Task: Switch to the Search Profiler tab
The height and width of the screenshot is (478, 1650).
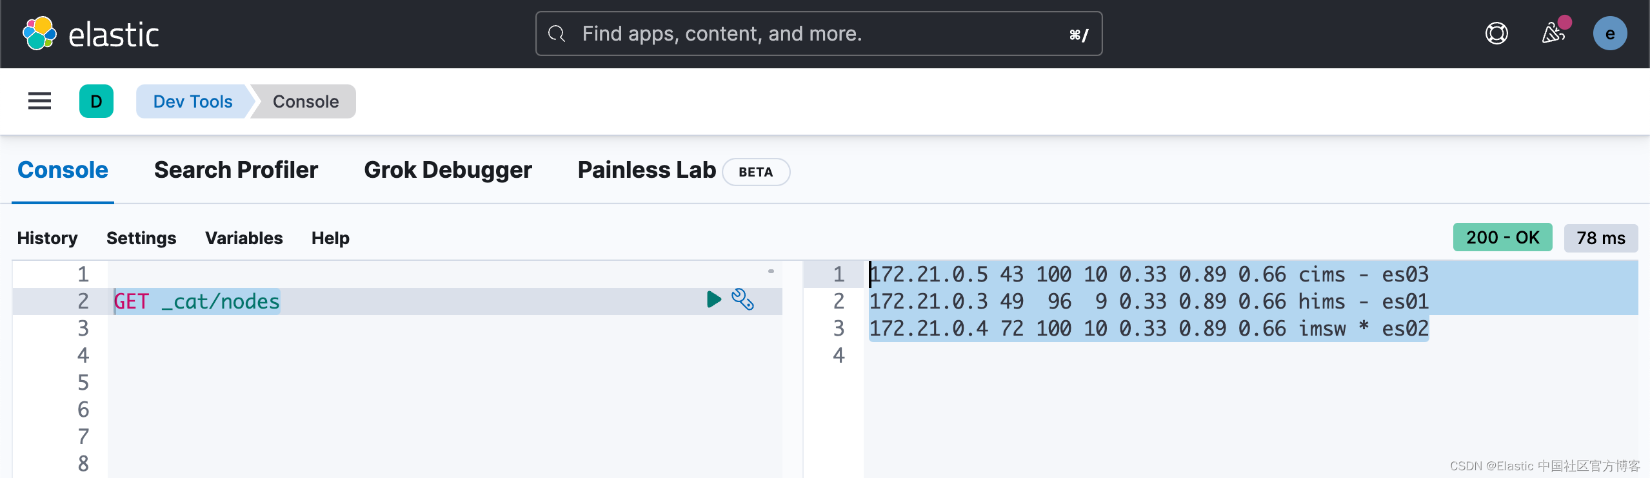Action: (236, 170)
